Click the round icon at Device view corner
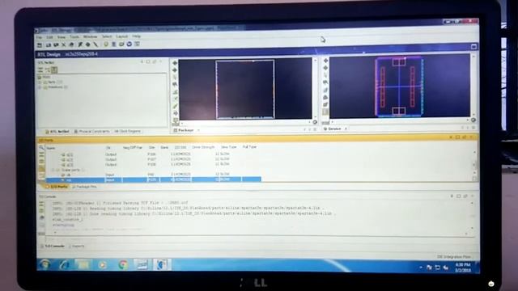This screenshot has width=518, height=291. [x=473, y=120]
